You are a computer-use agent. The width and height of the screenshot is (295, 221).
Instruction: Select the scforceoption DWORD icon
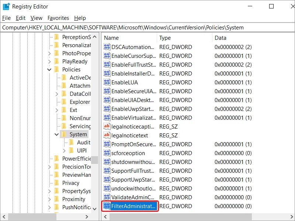click(x=107, y=153)
